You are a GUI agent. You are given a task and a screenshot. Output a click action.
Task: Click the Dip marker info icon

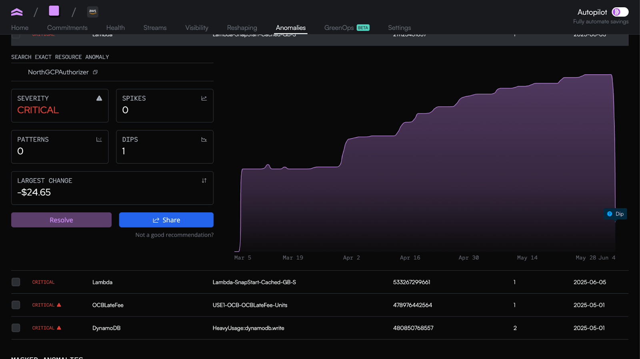pos(610,214)
